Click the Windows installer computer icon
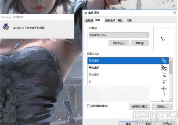Screen dimensions: 178x125 click(x=6, y=27)
